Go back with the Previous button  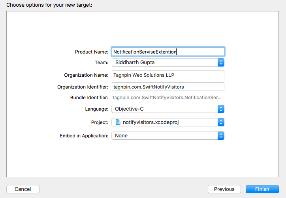224,189
